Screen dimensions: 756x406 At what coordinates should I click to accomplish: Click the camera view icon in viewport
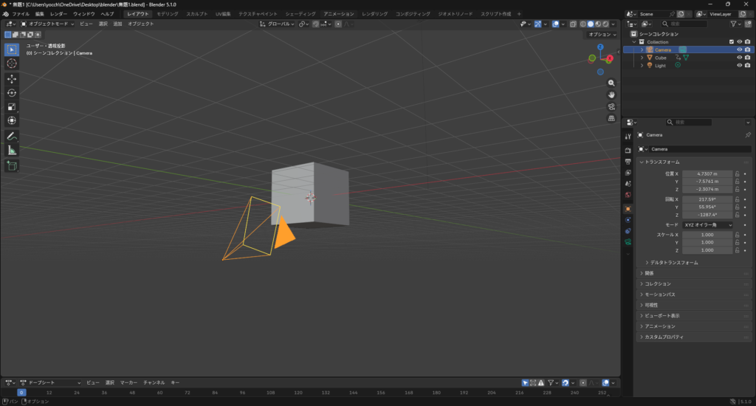tap(611, 106)
